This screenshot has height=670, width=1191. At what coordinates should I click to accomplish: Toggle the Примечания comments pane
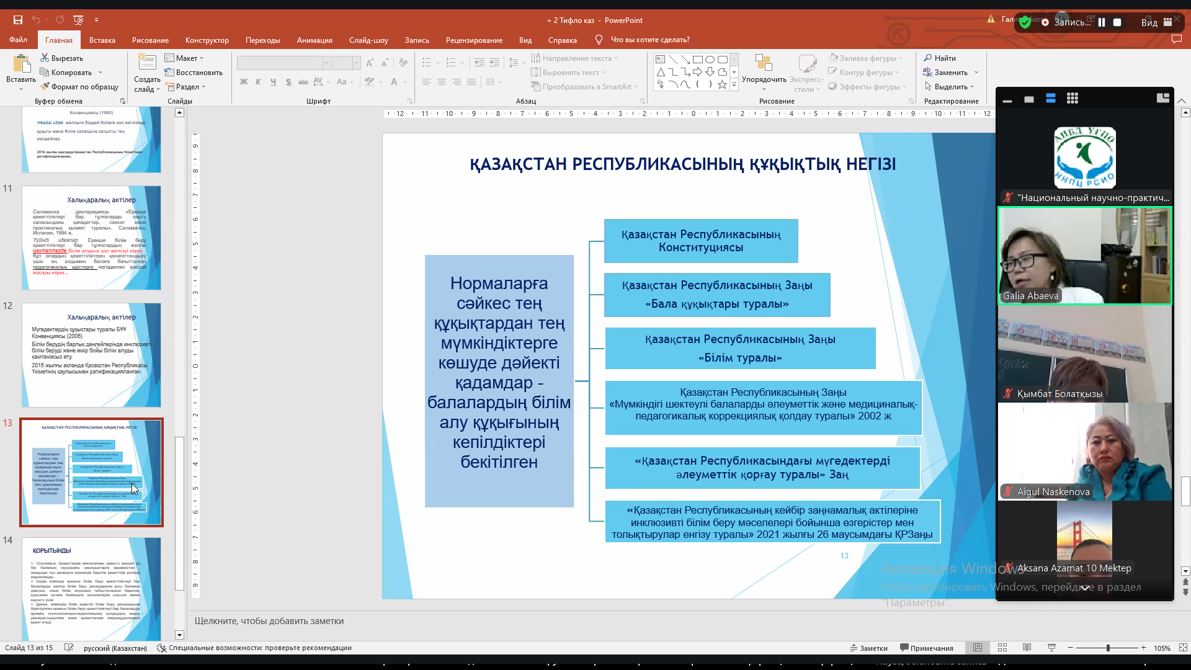[x=926, y=648]
